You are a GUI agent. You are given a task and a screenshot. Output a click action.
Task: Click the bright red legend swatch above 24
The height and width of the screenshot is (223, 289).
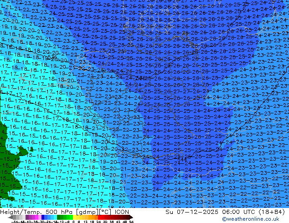99,217
